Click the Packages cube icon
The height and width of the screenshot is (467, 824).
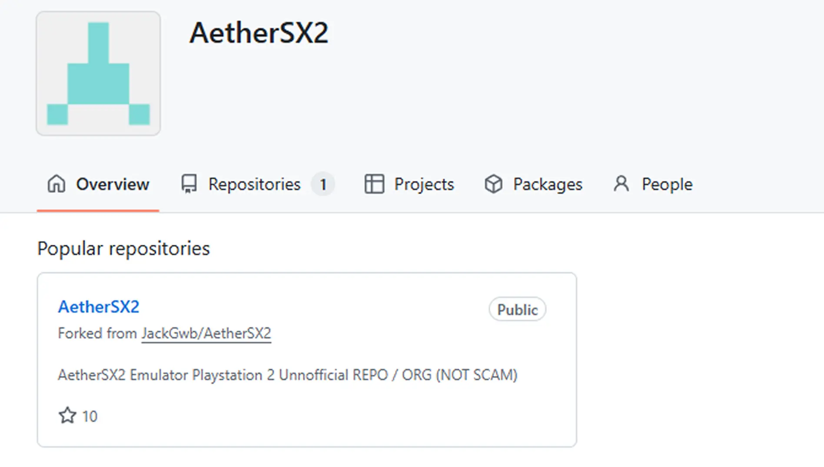pyautogui.click(x=493, y=184)
